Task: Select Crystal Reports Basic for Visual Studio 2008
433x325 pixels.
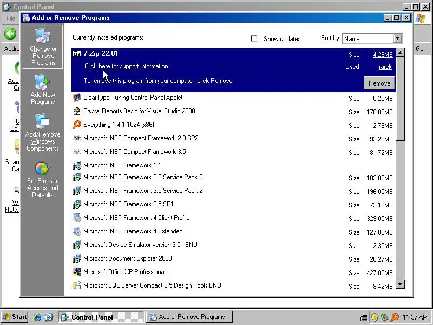Action: (234, 112)
